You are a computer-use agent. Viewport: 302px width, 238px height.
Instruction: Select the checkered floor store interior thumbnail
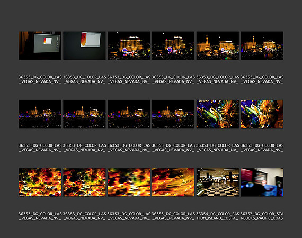click(x=218, y=182)
